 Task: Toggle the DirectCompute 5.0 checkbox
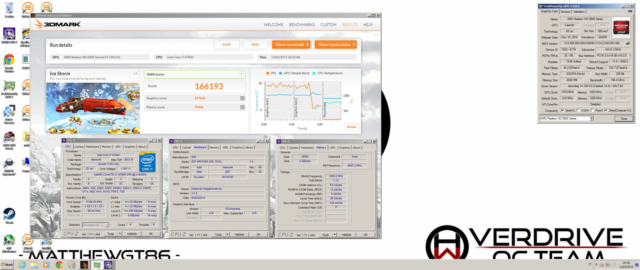(606, 110)
